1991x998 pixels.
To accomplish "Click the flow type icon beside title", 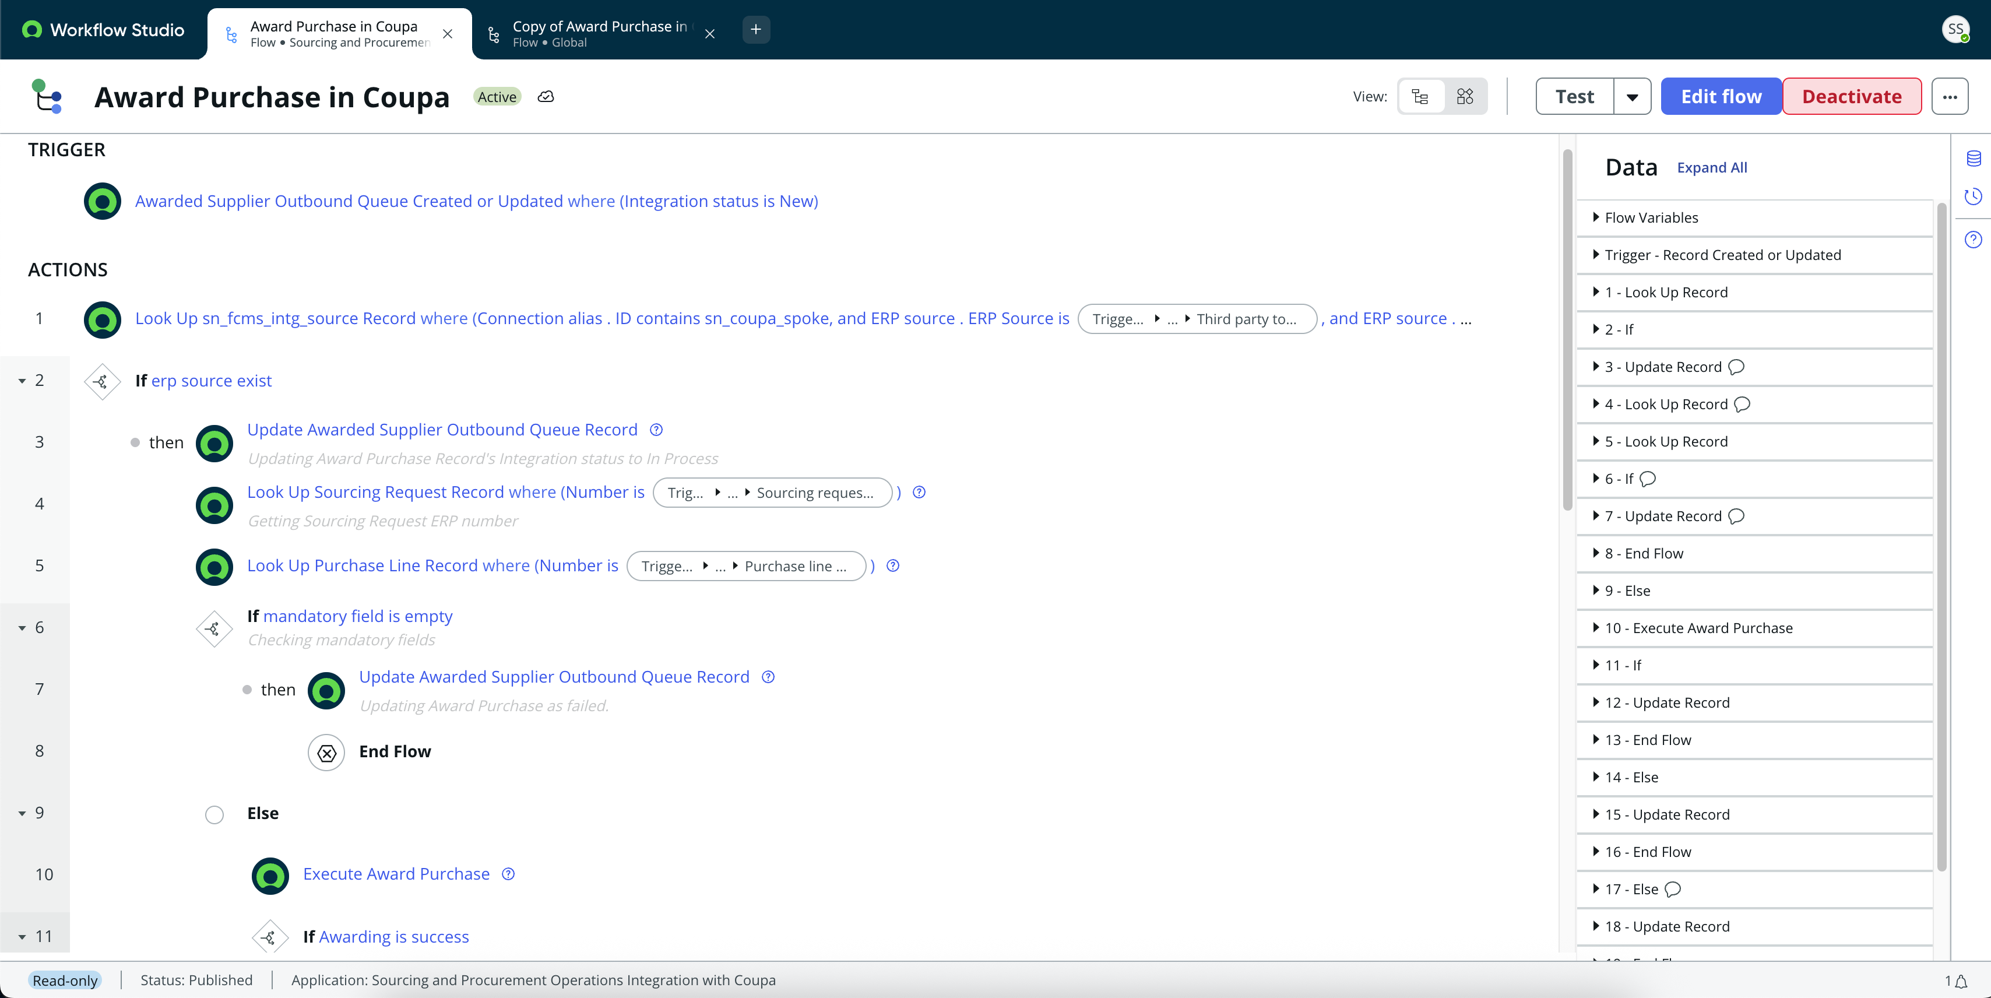I will pos(47,97).
